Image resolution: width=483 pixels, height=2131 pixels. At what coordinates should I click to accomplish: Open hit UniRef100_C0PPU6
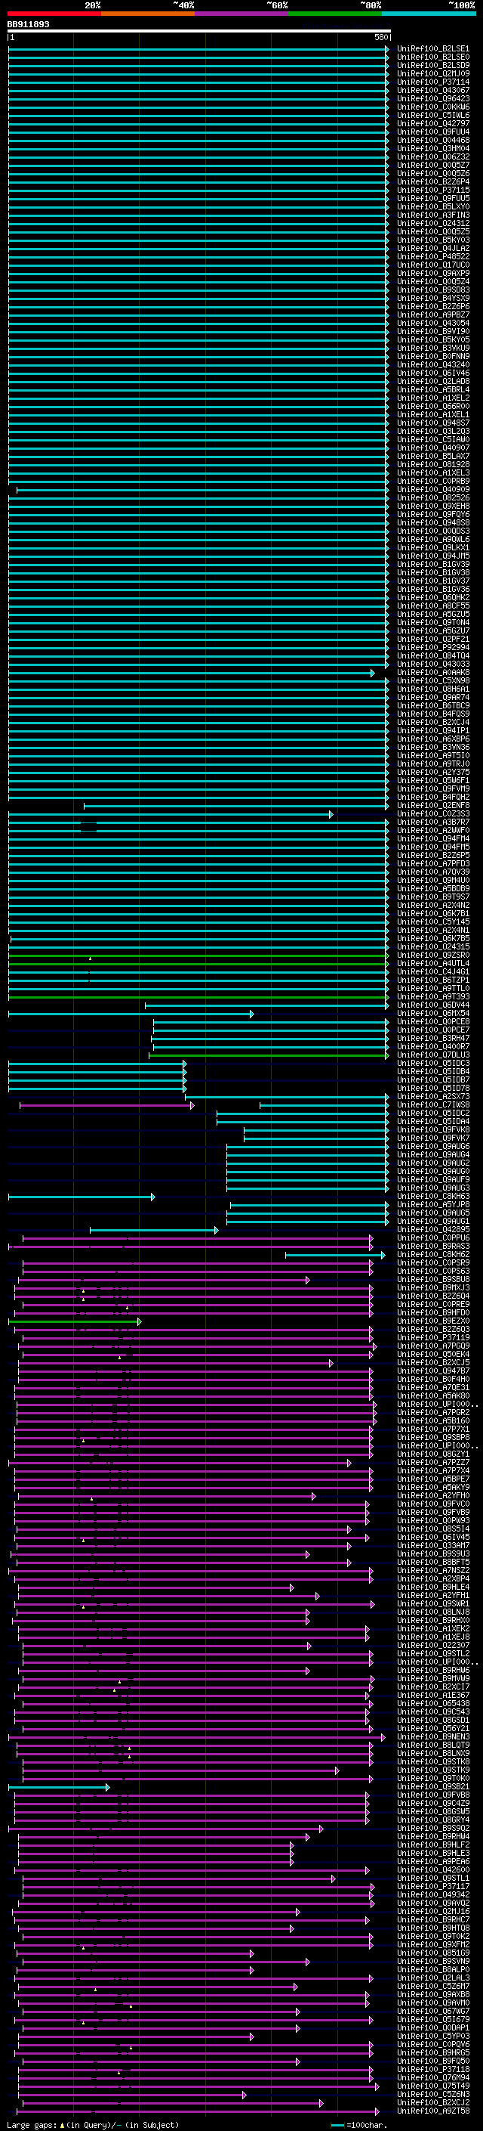pyautogui.click(x=433, y=1238)
